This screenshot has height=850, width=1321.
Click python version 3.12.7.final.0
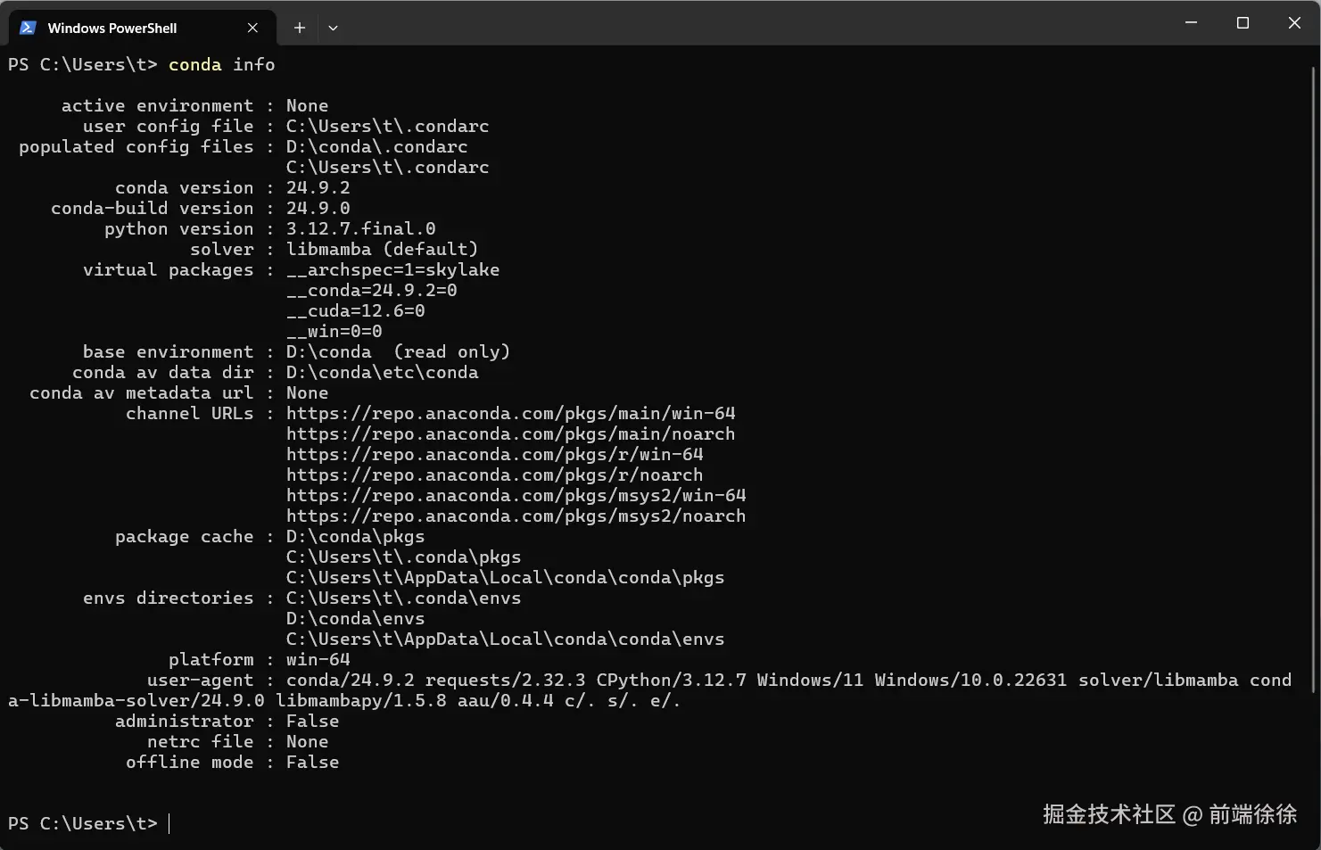click(x=361, y=228)
